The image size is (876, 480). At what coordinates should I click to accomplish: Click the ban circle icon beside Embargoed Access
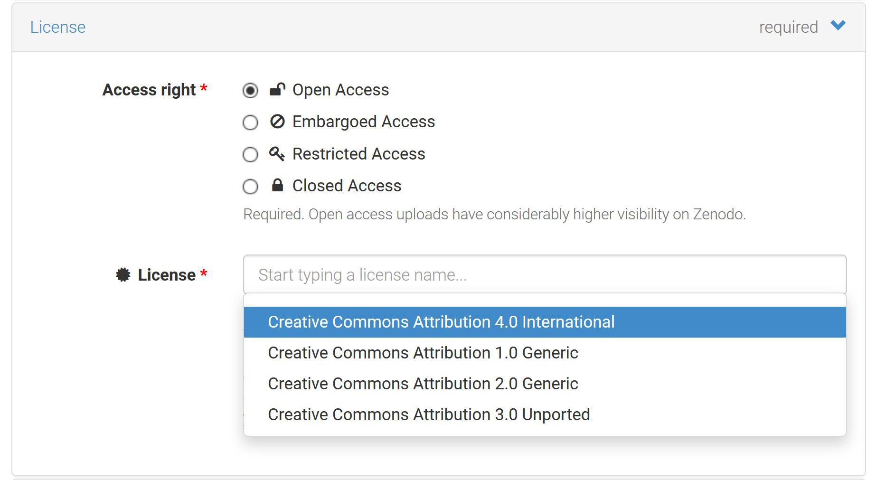[x=277, y=122]
